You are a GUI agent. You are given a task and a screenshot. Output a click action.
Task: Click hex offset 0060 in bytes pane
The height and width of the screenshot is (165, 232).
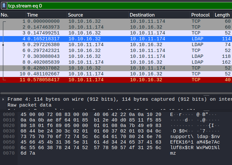tap(9, 148)
